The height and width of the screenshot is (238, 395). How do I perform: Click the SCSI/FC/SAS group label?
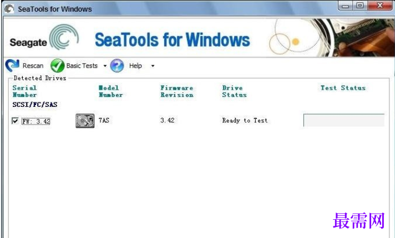pos(35,105)
